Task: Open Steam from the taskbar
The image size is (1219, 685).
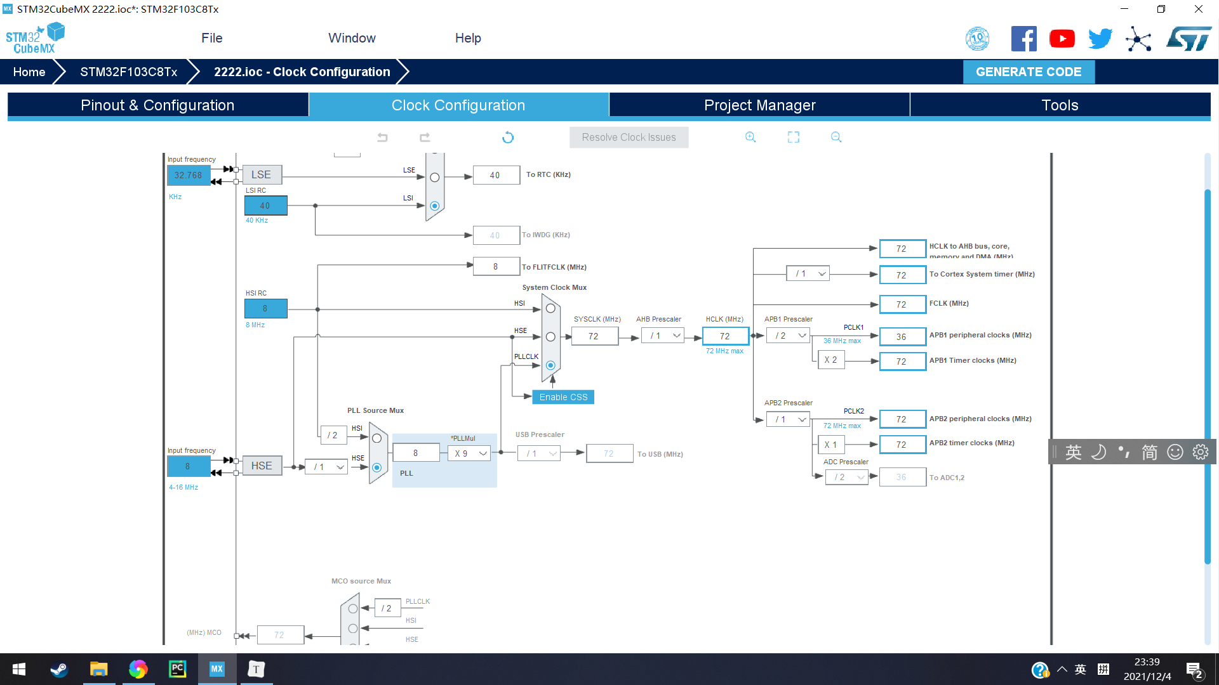Action: tap(59, 669)
